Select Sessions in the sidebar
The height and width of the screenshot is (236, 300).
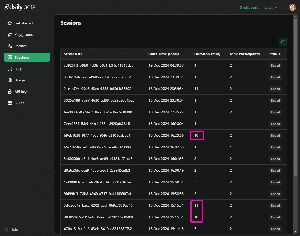[27, 57]
